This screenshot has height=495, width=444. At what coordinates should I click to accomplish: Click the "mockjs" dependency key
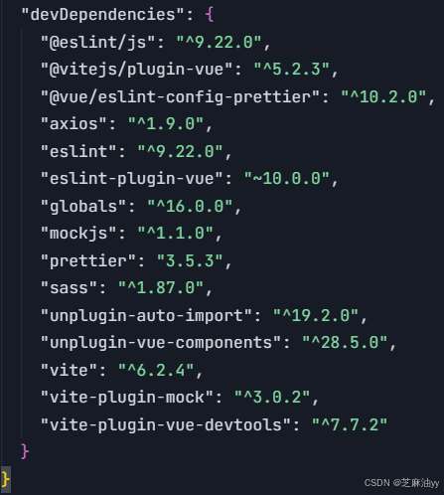(x=78, y=234)
